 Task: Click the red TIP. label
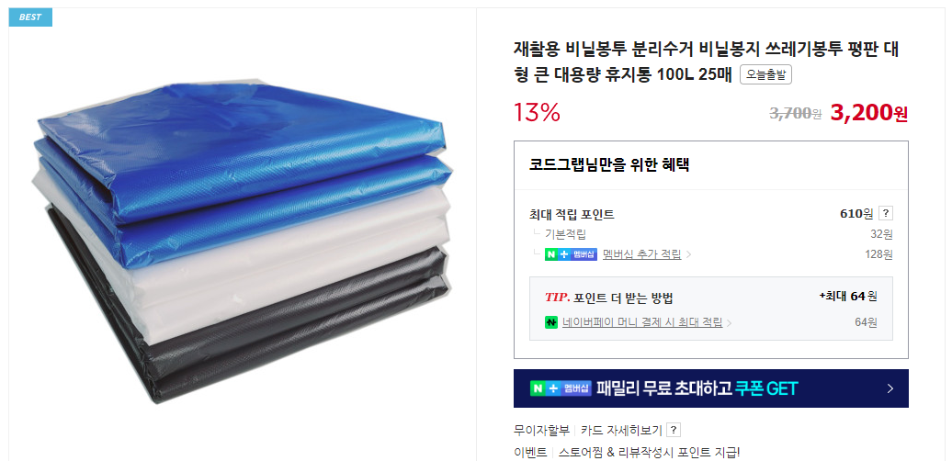tap(558, 298)
